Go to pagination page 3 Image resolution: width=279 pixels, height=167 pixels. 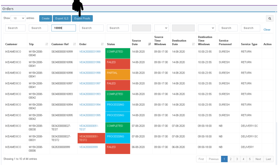(x=237, y=159)
